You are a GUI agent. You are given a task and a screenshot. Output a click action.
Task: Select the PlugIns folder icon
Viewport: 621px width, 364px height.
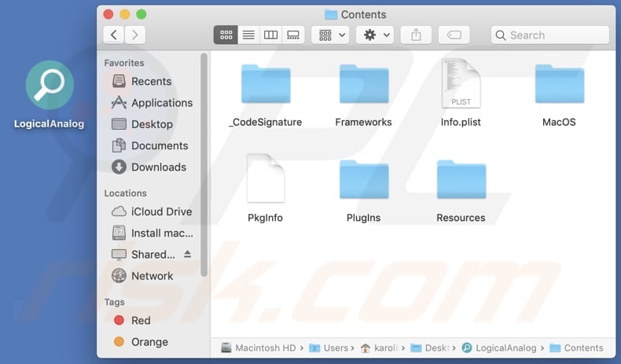pyautogui.click(x=364, y=180)
